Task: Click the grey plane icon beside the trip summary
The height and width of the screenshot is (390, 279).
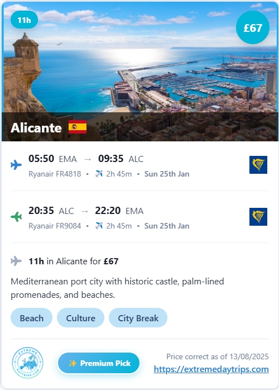Action: tap(16, 261)
